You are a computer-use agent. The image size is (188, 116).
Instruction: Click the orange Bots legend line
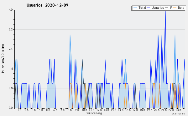click(x=175, y=8)
